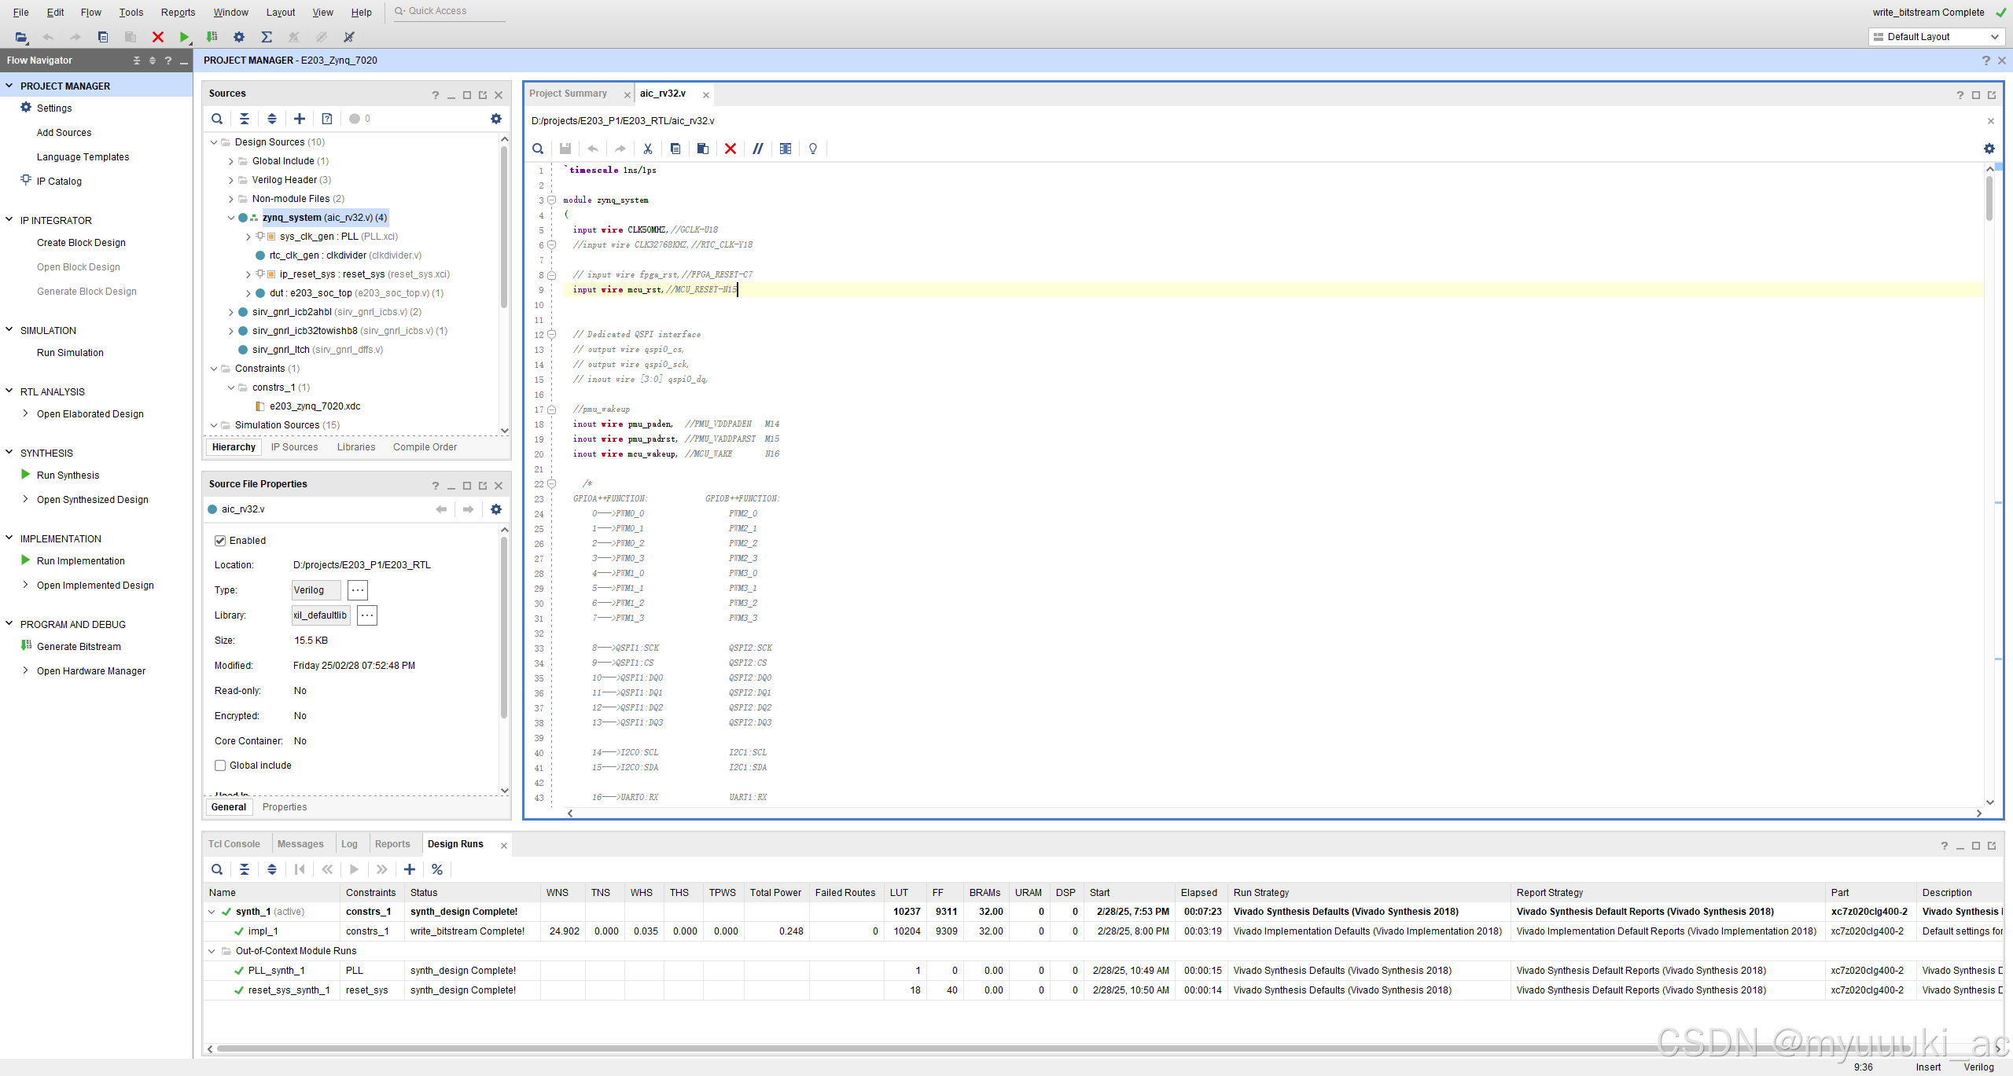This screenshot has width=2013, height=1076.
Task: Click the Sigma reports icon in the top toolbar
Action: [267, 37]
